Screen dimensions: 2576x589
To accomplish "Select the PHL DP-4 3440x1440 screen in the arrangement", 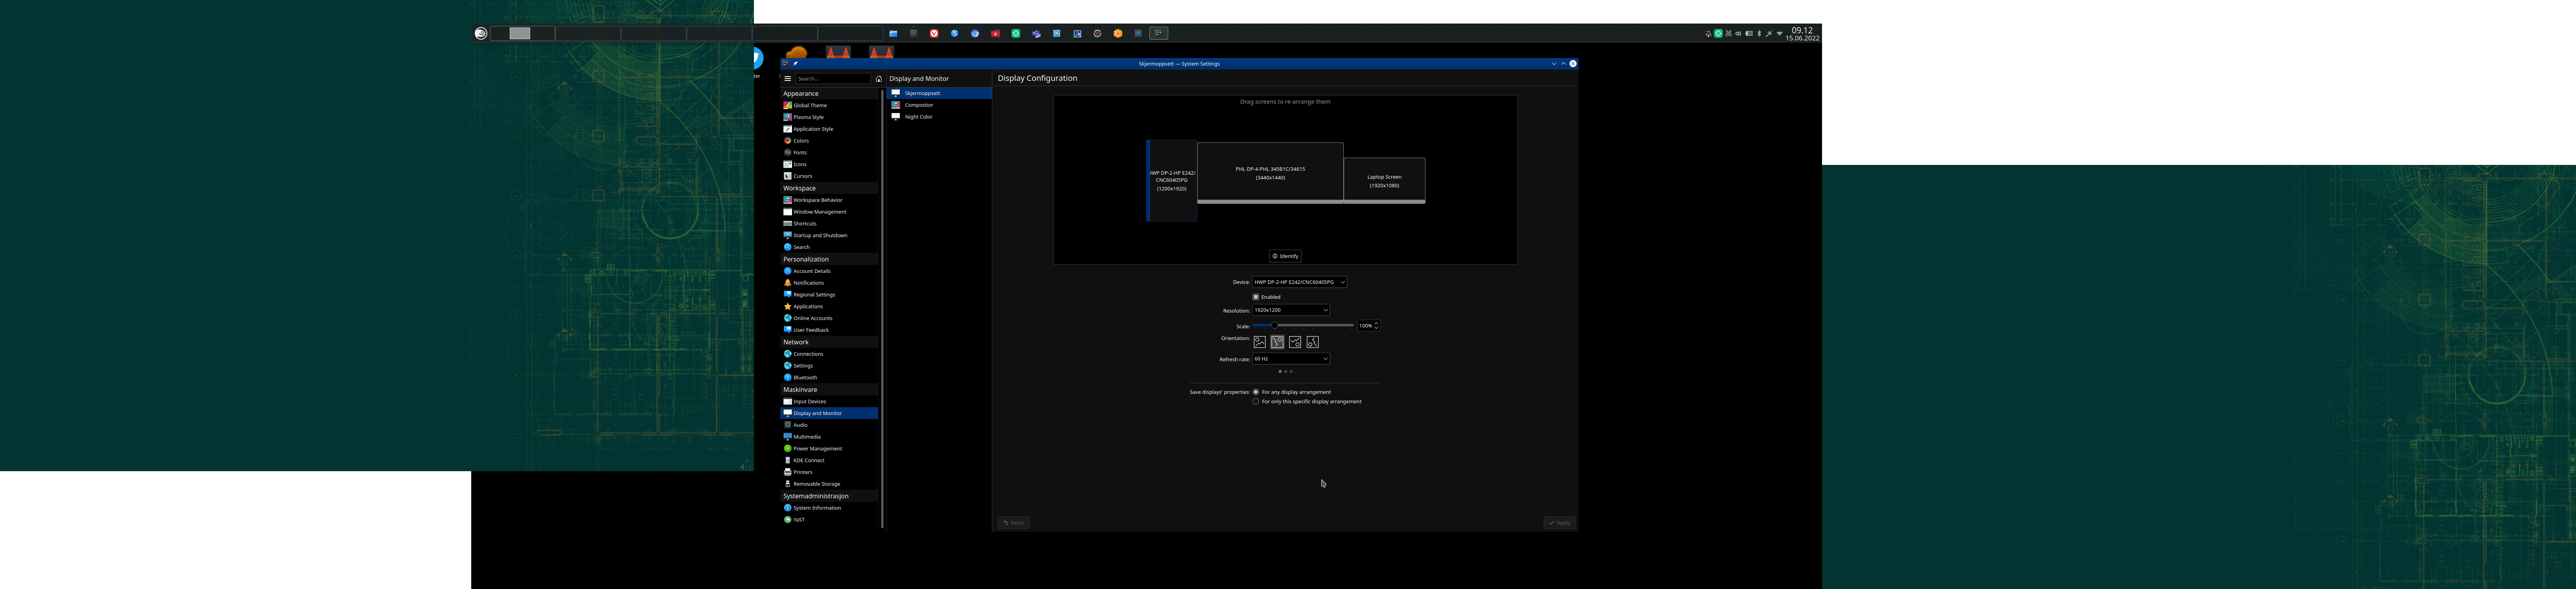I will coord(1270,173).
